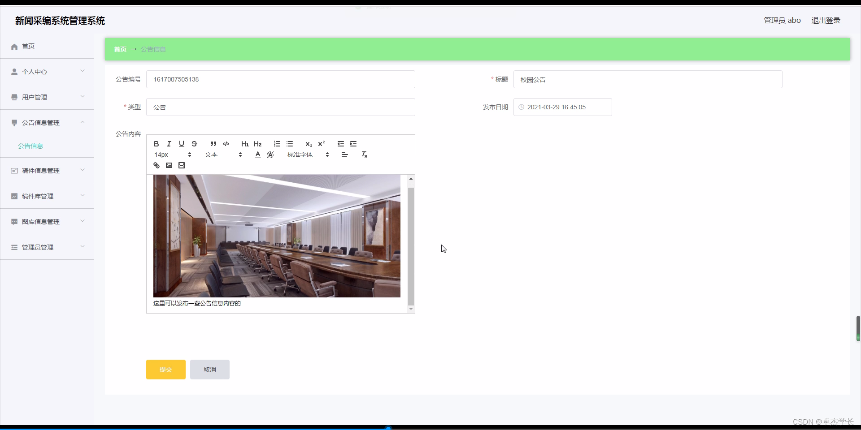
Task: Open the 发布日期 date picker field
Action: point(562,107)
